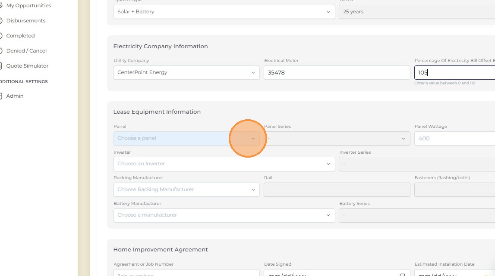Click the Home Improvement Agreement heading
Image resolution: width=495 pixels, height=276 pixels.
click(161, 250)
